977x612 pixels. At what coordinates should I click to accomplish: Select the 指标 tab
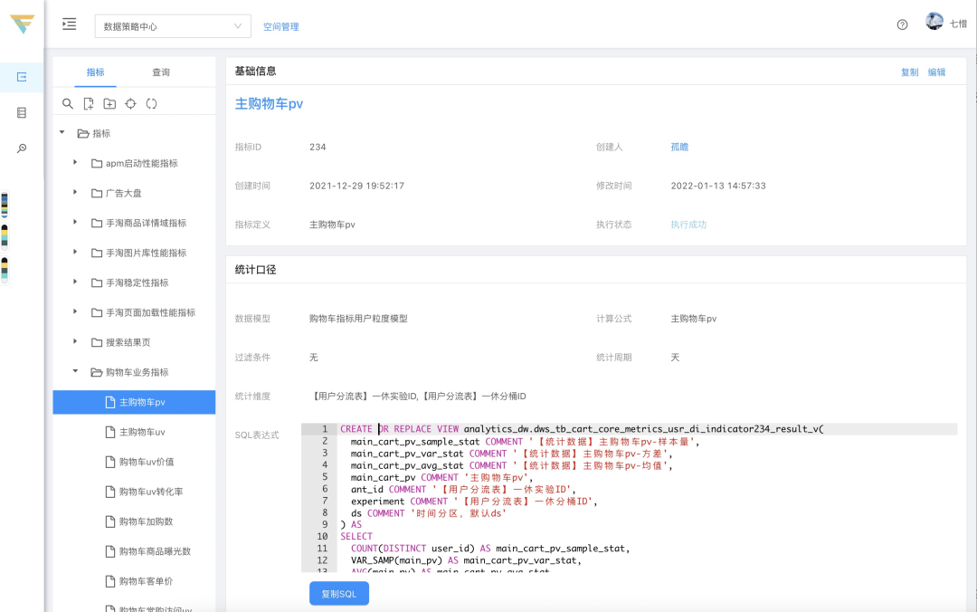[95, 72]
